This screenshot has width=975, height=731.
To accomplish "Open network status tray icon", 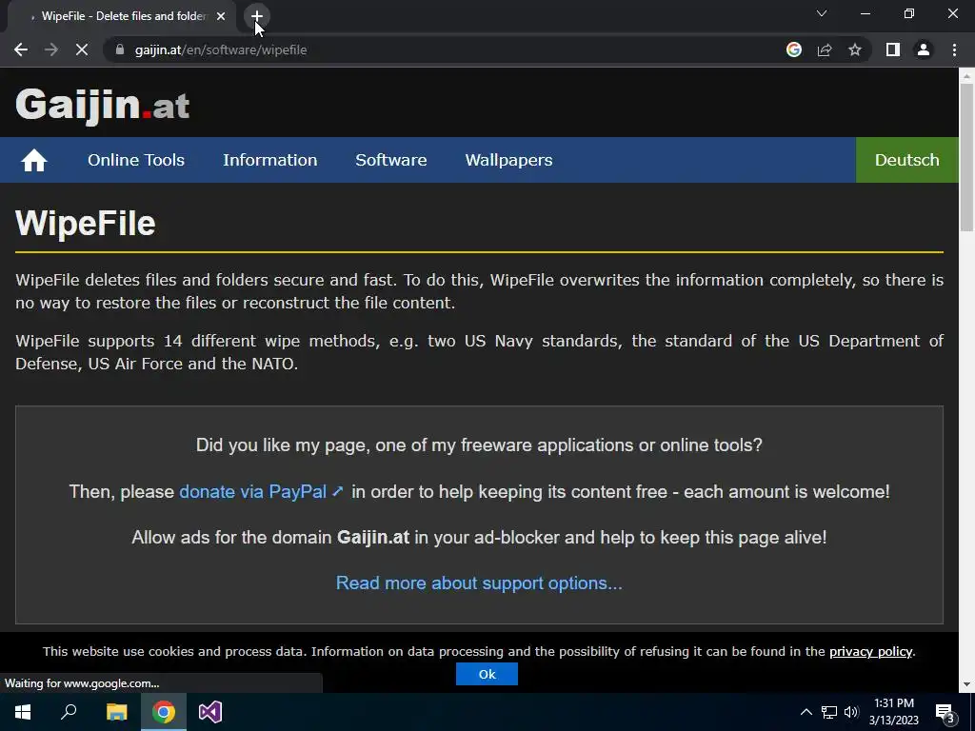I will pos(829,712).
